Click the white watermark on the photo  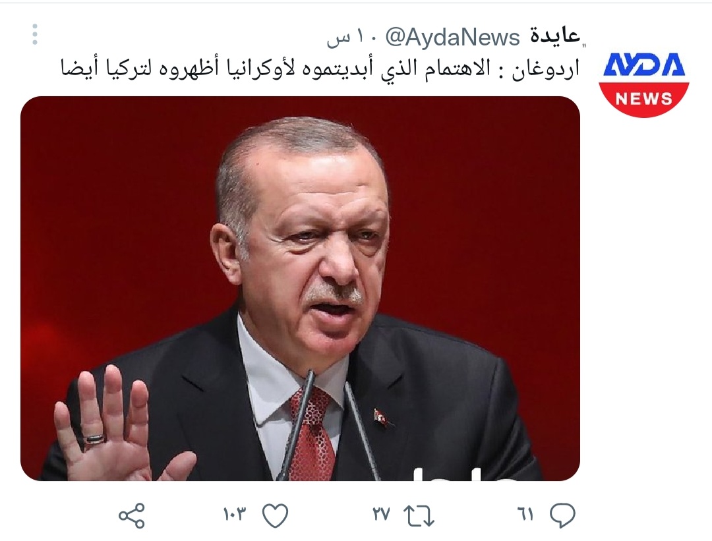[465, 473]
